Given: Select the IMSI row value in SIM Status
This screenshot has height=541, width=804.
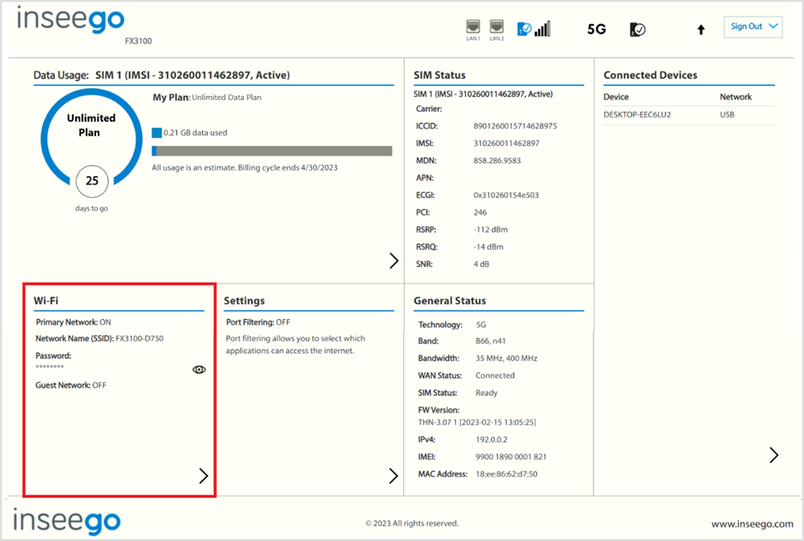Looking at the screenshot, I should [x=506, y=144].
